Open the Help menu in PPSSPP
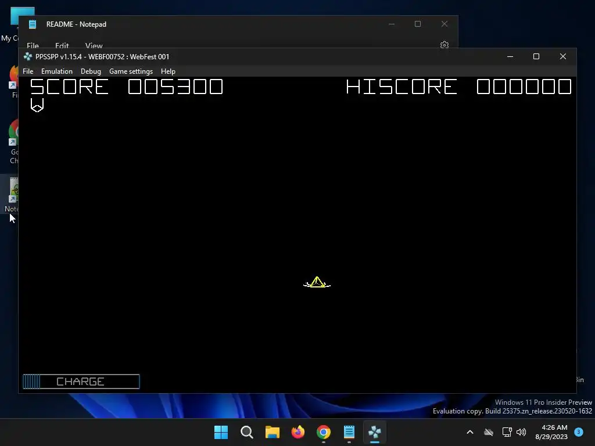 pyautogui.click(x=168, y=71)
